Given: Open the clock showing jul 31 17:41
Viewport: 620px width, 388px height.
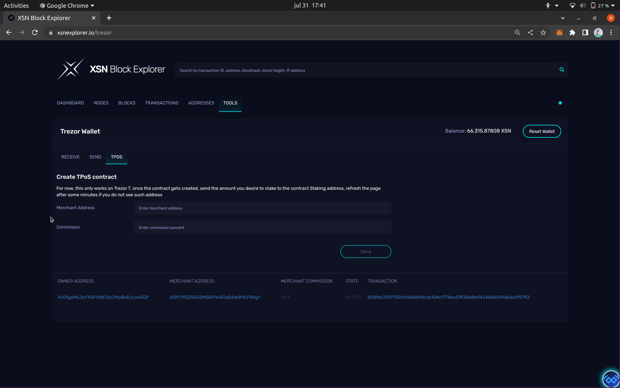Looking at the screenshot, I should point(310,5).
